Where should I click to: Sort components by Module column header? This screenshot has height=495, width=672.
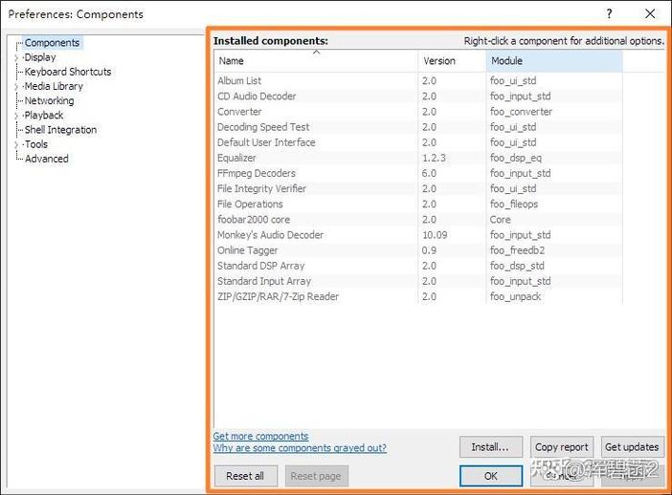(553, 61)
